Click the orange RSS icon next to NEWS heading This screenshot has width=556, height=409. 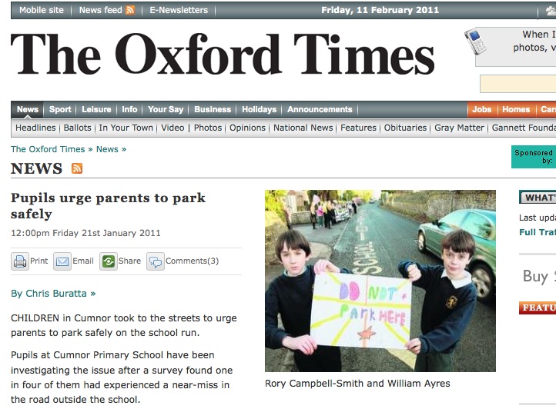[x=77, y=168]
